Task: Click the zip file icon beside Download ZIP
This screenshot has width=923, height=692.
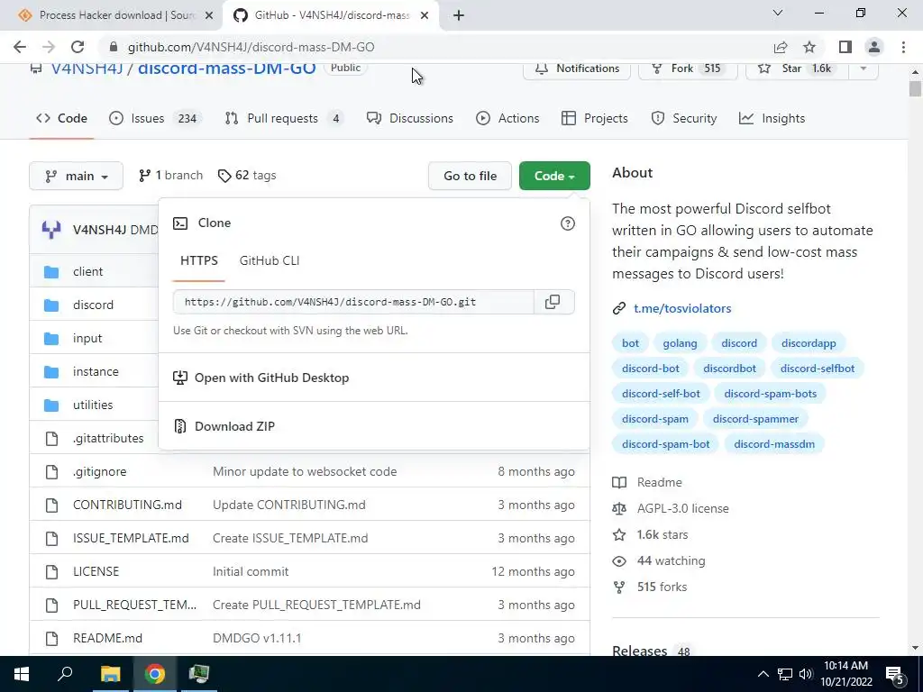Action: coord(180,426)
